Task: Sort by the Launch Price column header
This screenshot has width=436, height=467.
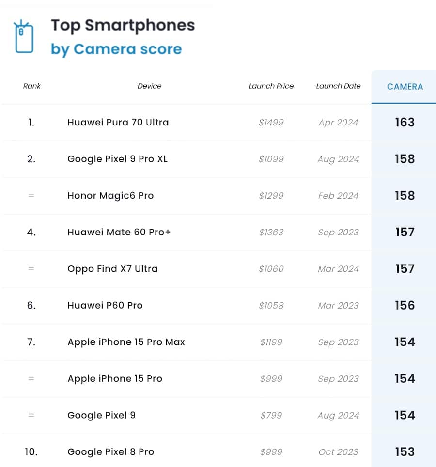Action: pos(271,86)
